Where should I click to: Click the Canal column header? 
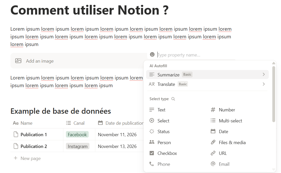tap(79, 123)
